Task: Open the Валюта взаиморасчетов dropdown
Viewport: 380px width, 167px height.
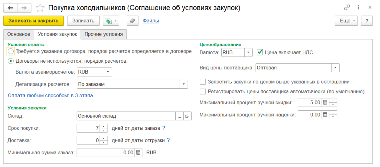Action: click(108, 72)
